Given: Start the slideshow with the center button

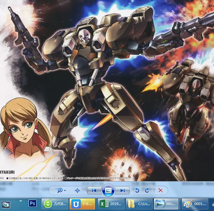Looking at the screenshot, I should point(108,190).
